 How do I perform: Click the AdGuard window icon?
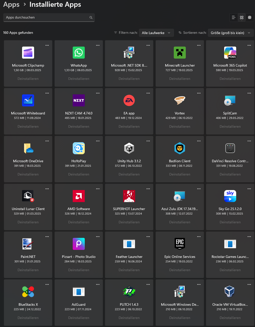(79, 292)
